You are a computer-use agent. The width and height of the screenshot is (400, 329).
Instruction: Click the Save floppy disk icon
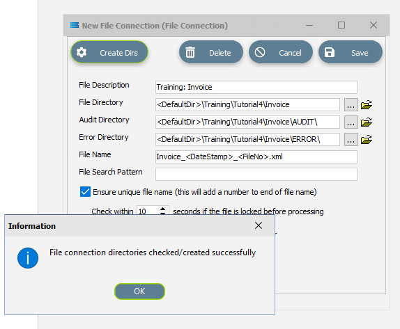tap(330, 52)
